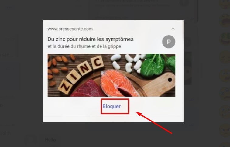Click the rhume et grippe subtitle text
230x147 pixels.
(x=84, y=46)
